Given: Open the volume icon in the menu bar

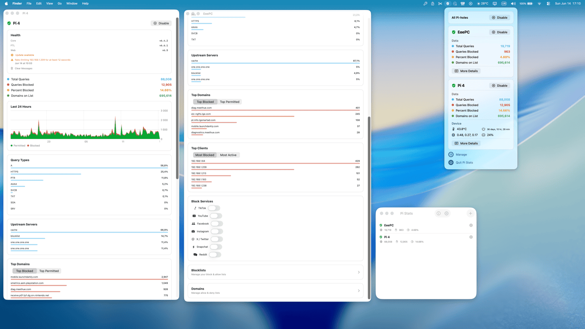Looking at the screenshot, I should (x=513, y=3).
